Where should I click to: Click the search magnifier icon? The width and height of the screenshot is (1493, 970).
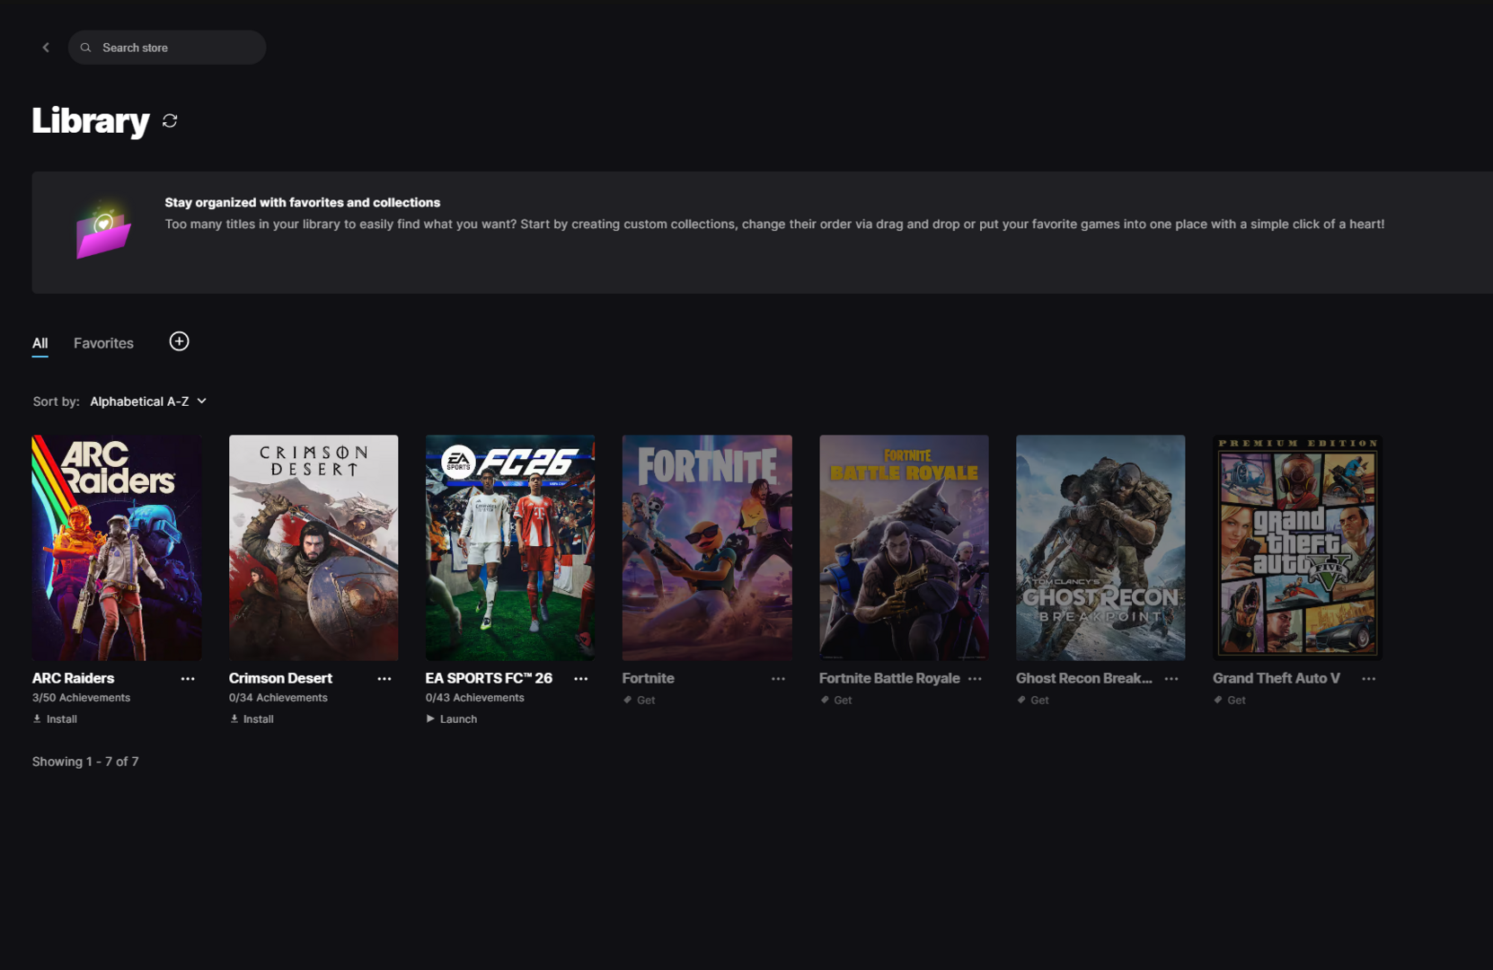(86, 48)
